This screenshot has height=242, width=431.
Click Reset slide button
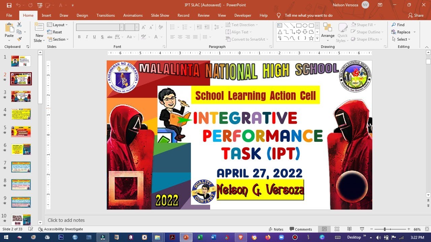[x=55, y=32]
